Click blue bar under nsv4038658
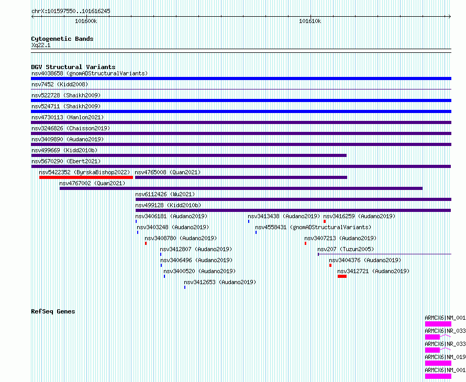The height and width of the screenshot is (382, 466). click(241, 78)
